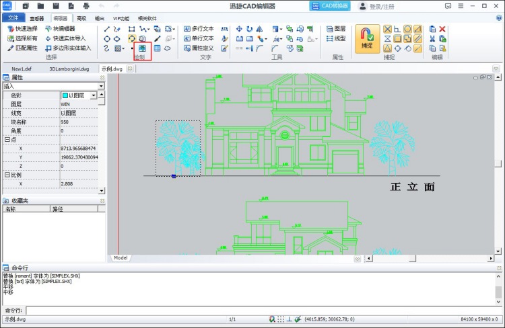
Task: Click the help question mark icon
Action: tap(499, 18)
